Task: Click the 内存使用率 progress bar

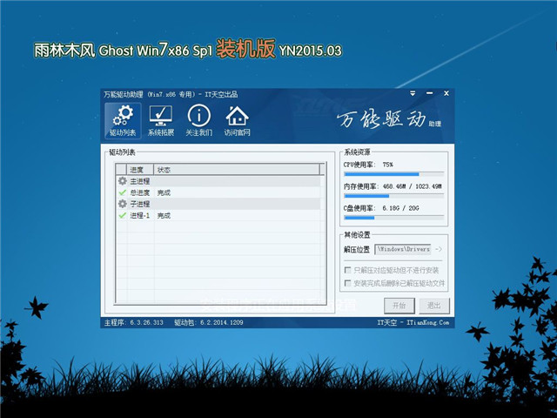Action: 393,196
